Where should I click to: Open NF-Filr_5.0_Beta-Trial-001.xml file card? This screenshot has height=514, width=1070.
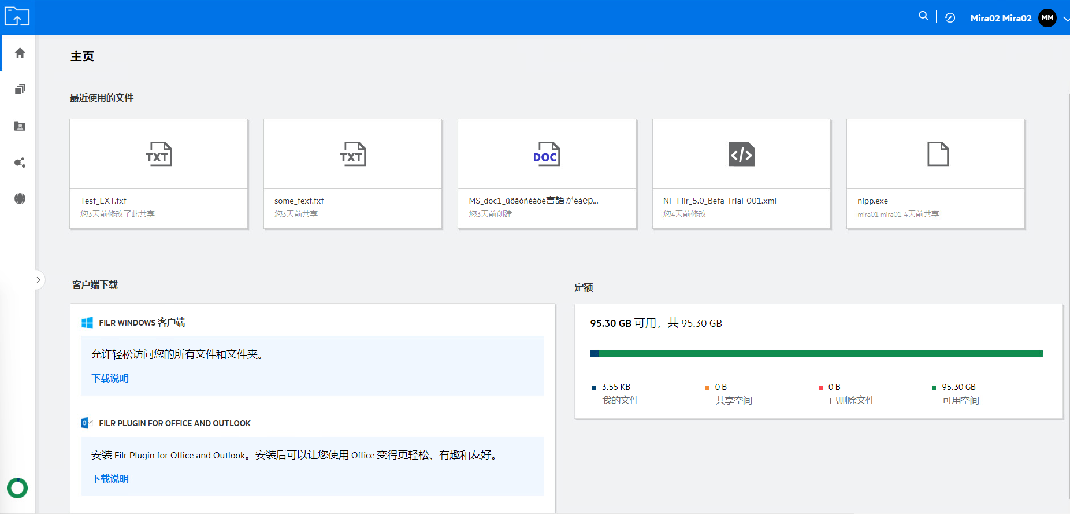tap(741, 173)
